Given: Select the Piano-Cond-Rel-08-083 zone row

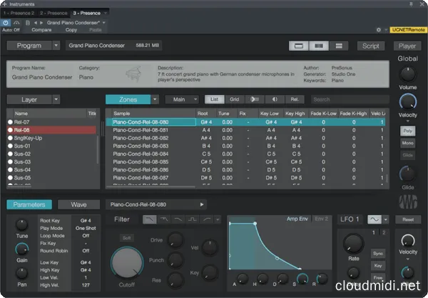Looking at the screenshot, I should (x=245, y=146).
